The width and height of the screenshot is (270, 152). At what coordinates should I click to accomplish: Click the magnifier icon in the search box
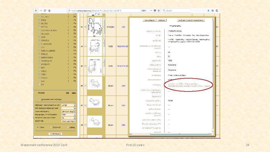point(164,10)
